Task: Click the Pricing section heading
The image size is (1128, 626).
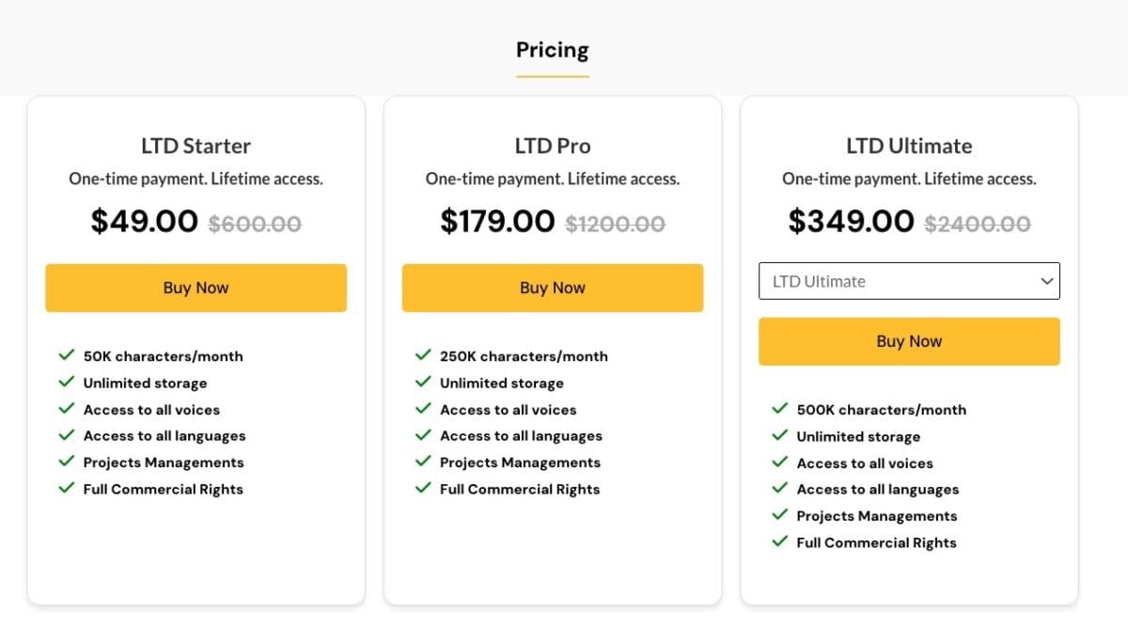Action: pyautogui.click(x=552, y=49)
